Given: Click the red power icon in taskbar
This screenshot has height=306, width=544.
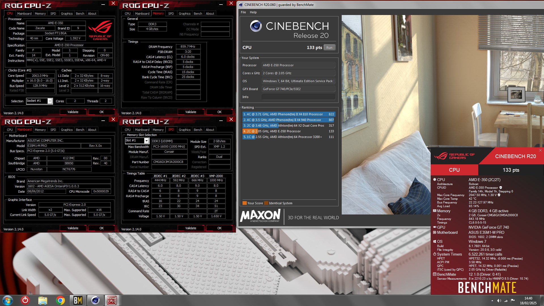Looking at the screenshot, I should point(25,300).
